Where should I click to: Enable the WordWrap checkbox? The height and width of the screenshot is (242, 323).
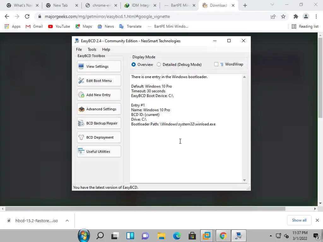216,64
